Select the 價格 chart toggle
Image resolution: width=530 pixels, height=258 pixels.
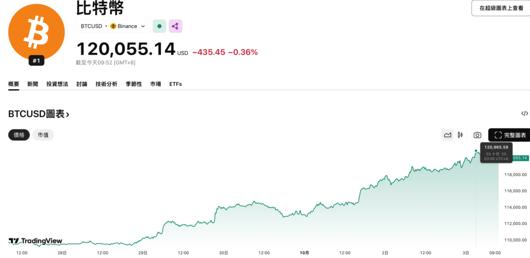tap(19, 135)
